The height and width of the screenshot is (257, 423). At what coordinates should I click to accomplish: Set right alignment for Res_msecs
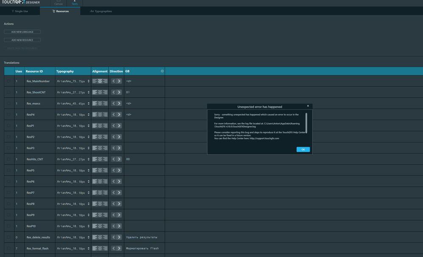tap(105, 103)
